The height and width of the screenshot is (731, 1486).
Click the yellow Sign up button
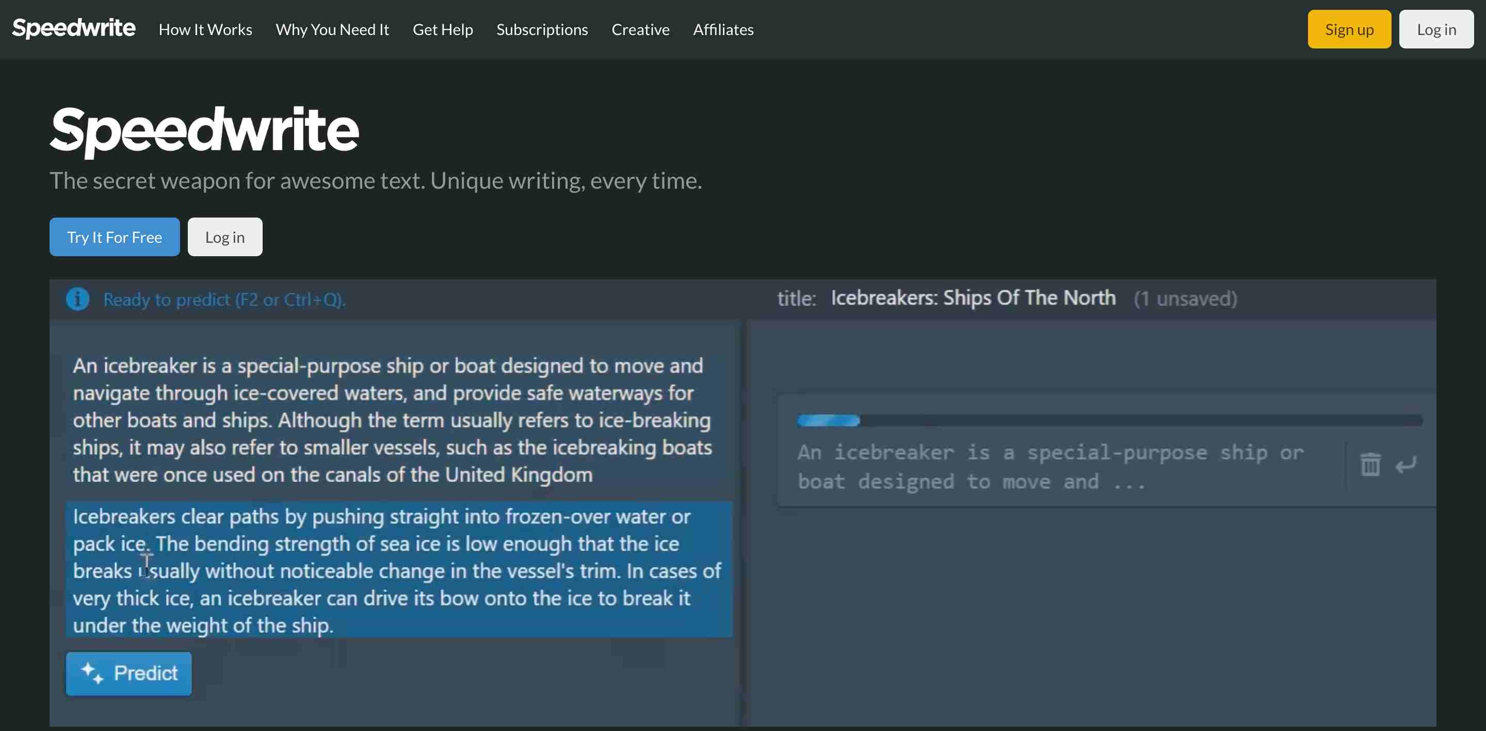pos(1349,29)
